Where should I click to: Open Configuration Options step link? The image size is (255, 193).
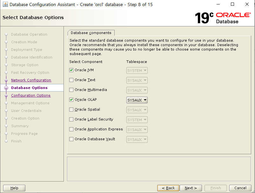click(31, 95)
